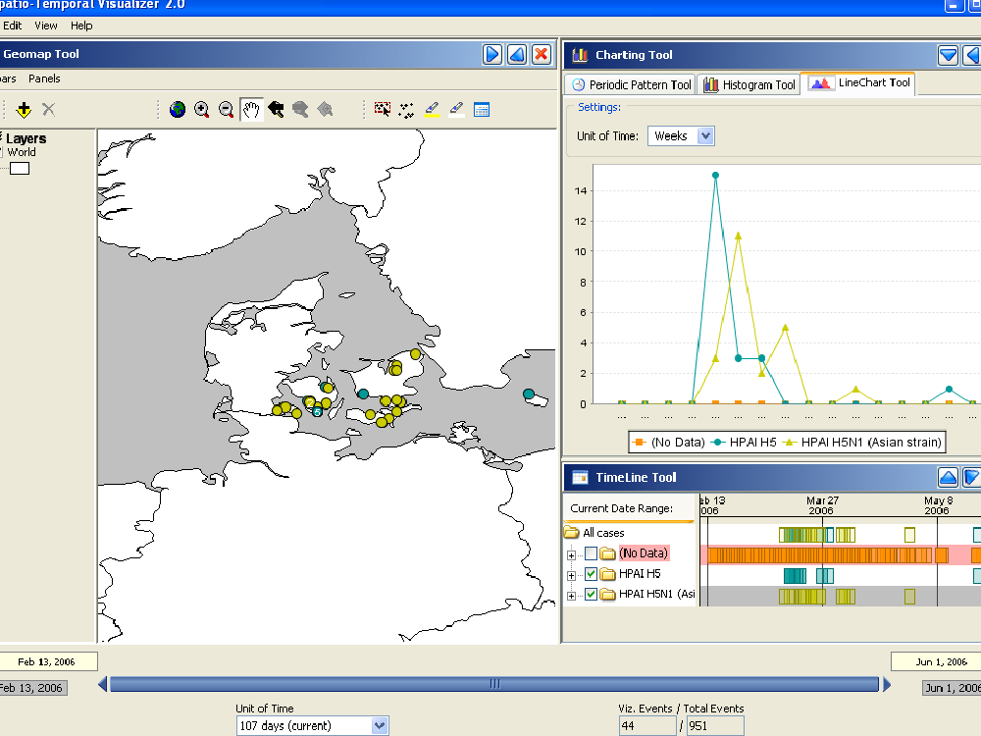The height and width of the screenshot is (736, 981).
Task: Uncheck the HPAI H5N1 checkbox
Action: 591,595
